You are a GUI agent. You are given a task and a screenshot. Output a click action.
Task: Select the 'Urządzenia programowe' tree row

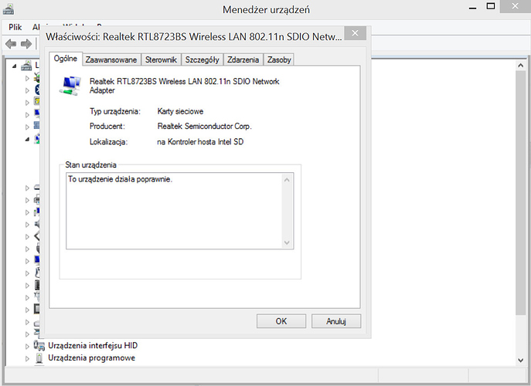tap(91, 358)
